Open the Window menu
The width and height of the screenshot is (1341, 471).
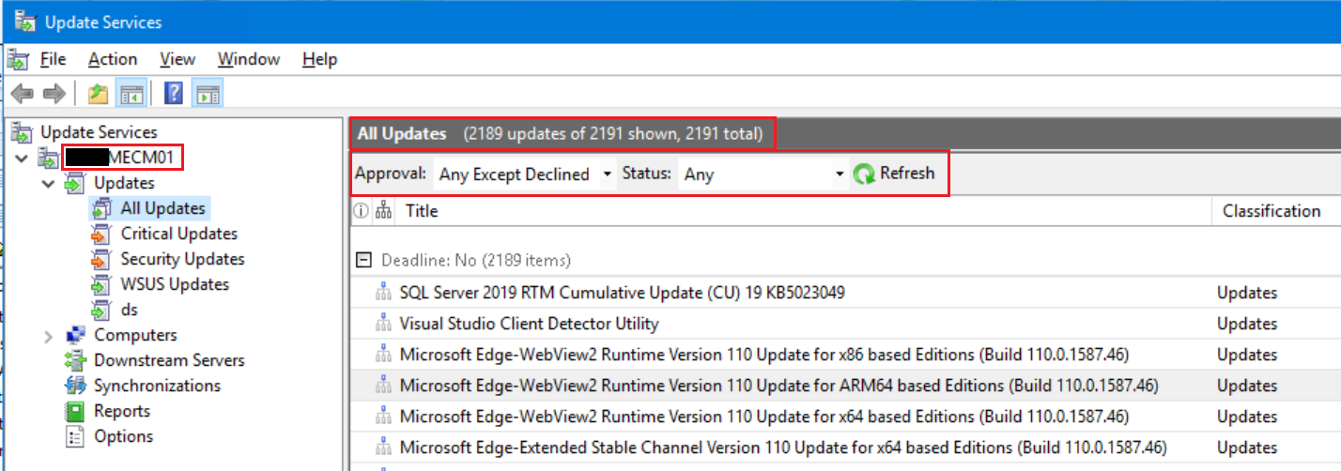click(249, 59)
